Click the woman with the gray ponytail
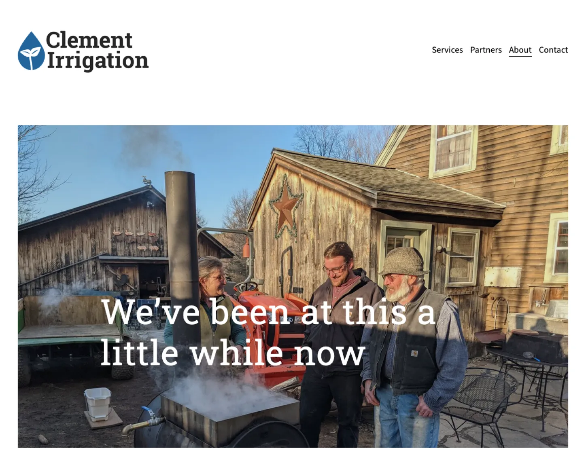The image size is (586, 461). pyautogui.click(x=210, y=307)
